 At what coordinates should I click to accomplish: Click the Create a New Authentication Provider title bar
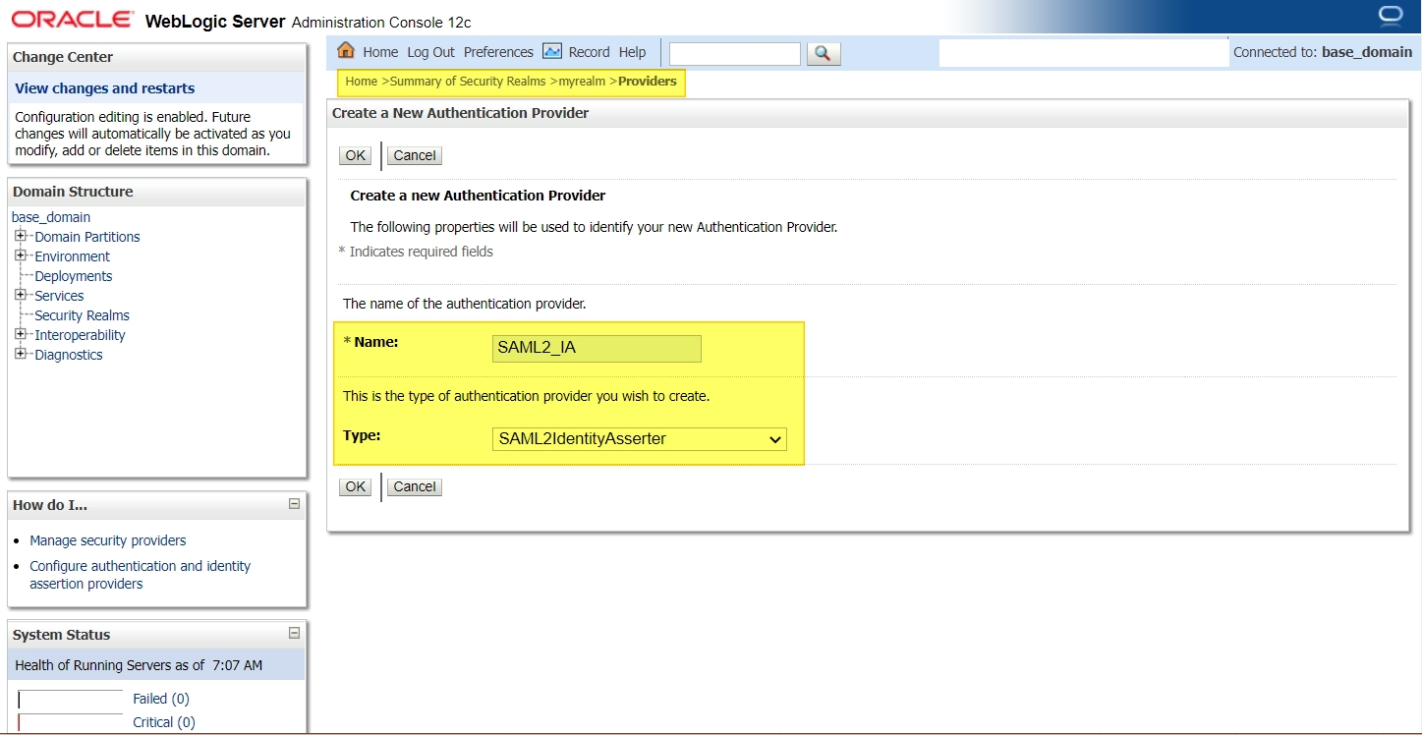click(x=868, y=113)
